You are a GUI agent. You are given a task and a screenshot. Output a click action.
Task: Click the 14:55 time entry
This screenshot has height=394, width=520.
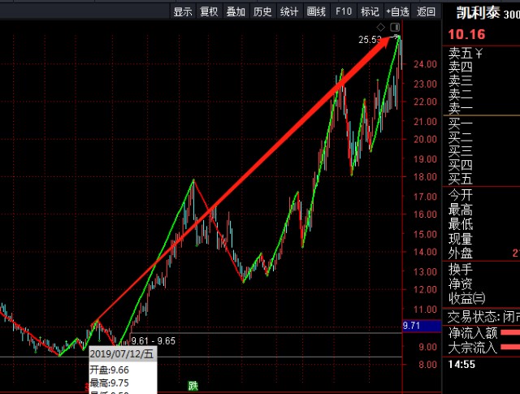coord(461,365)
